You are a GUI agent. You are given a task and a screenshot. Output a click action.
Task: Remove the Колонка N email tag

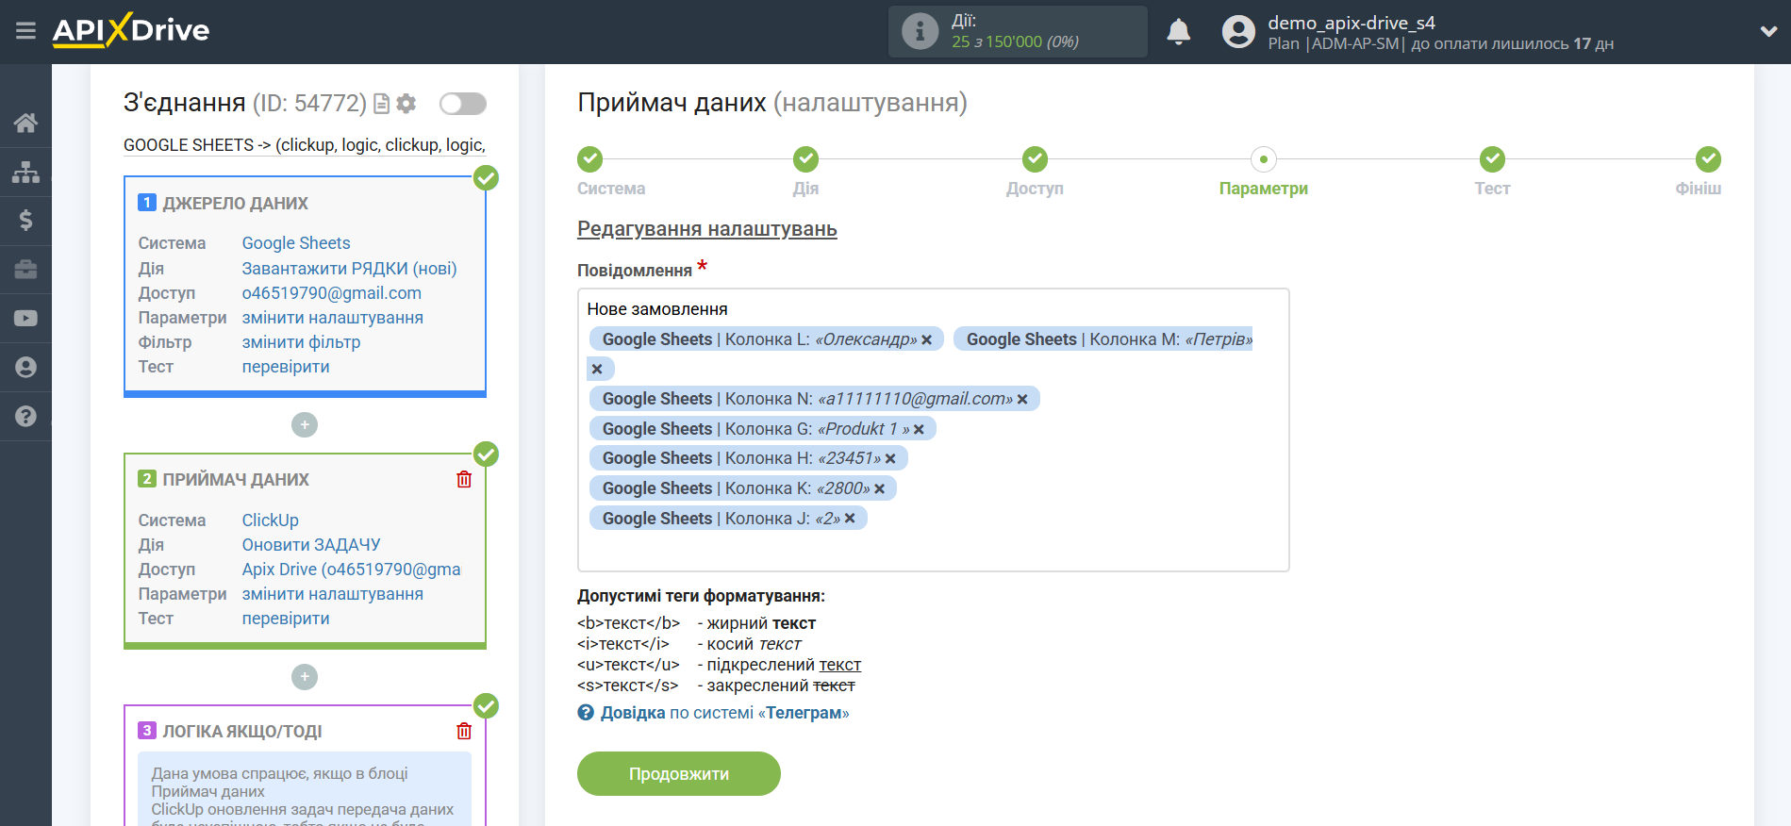pos(1022,399)
